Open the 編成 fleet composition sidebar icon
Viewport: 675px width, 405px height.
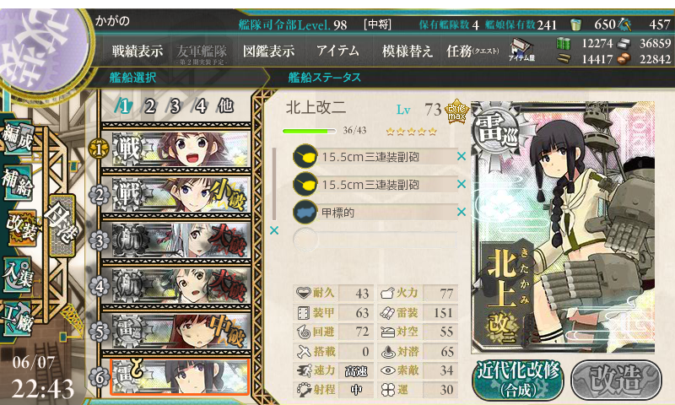pyautogui.click(x=17, y=137)
